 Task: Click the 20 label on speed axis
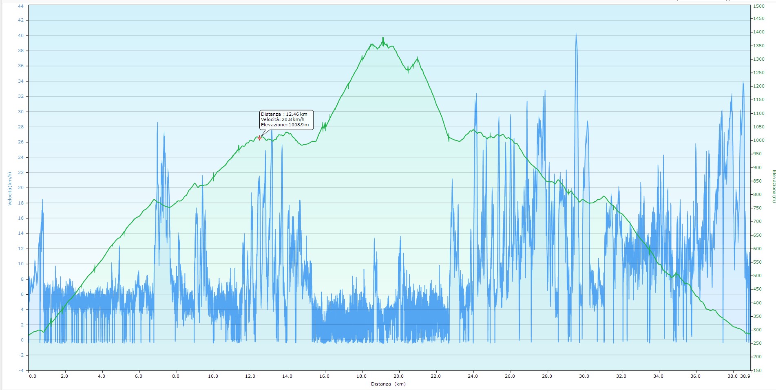click(21, 188)
